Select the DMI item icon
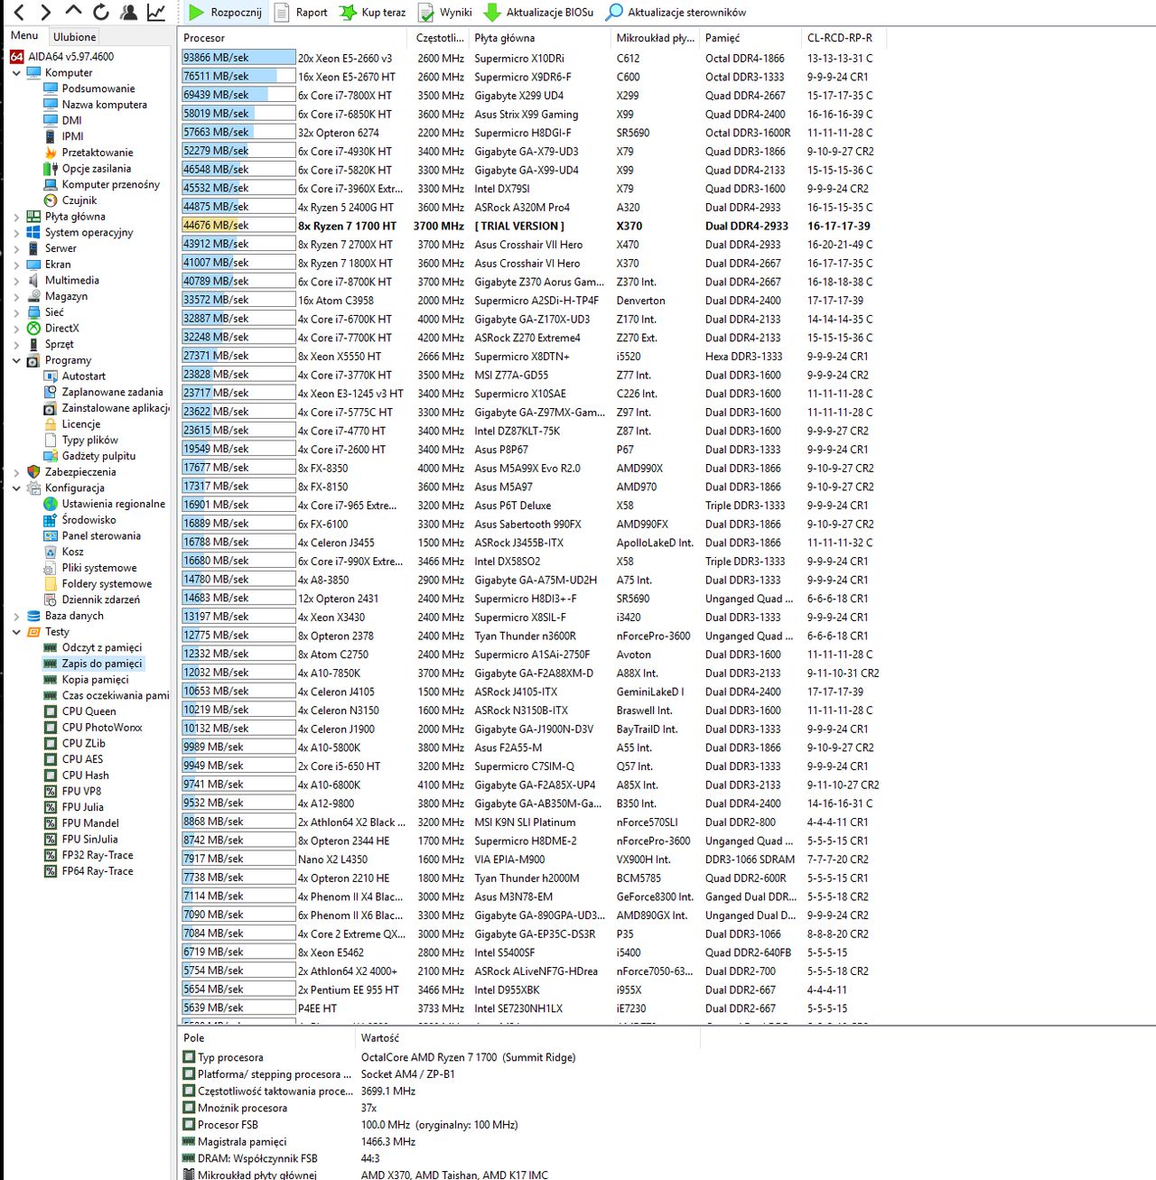 [x=51, y=120]
